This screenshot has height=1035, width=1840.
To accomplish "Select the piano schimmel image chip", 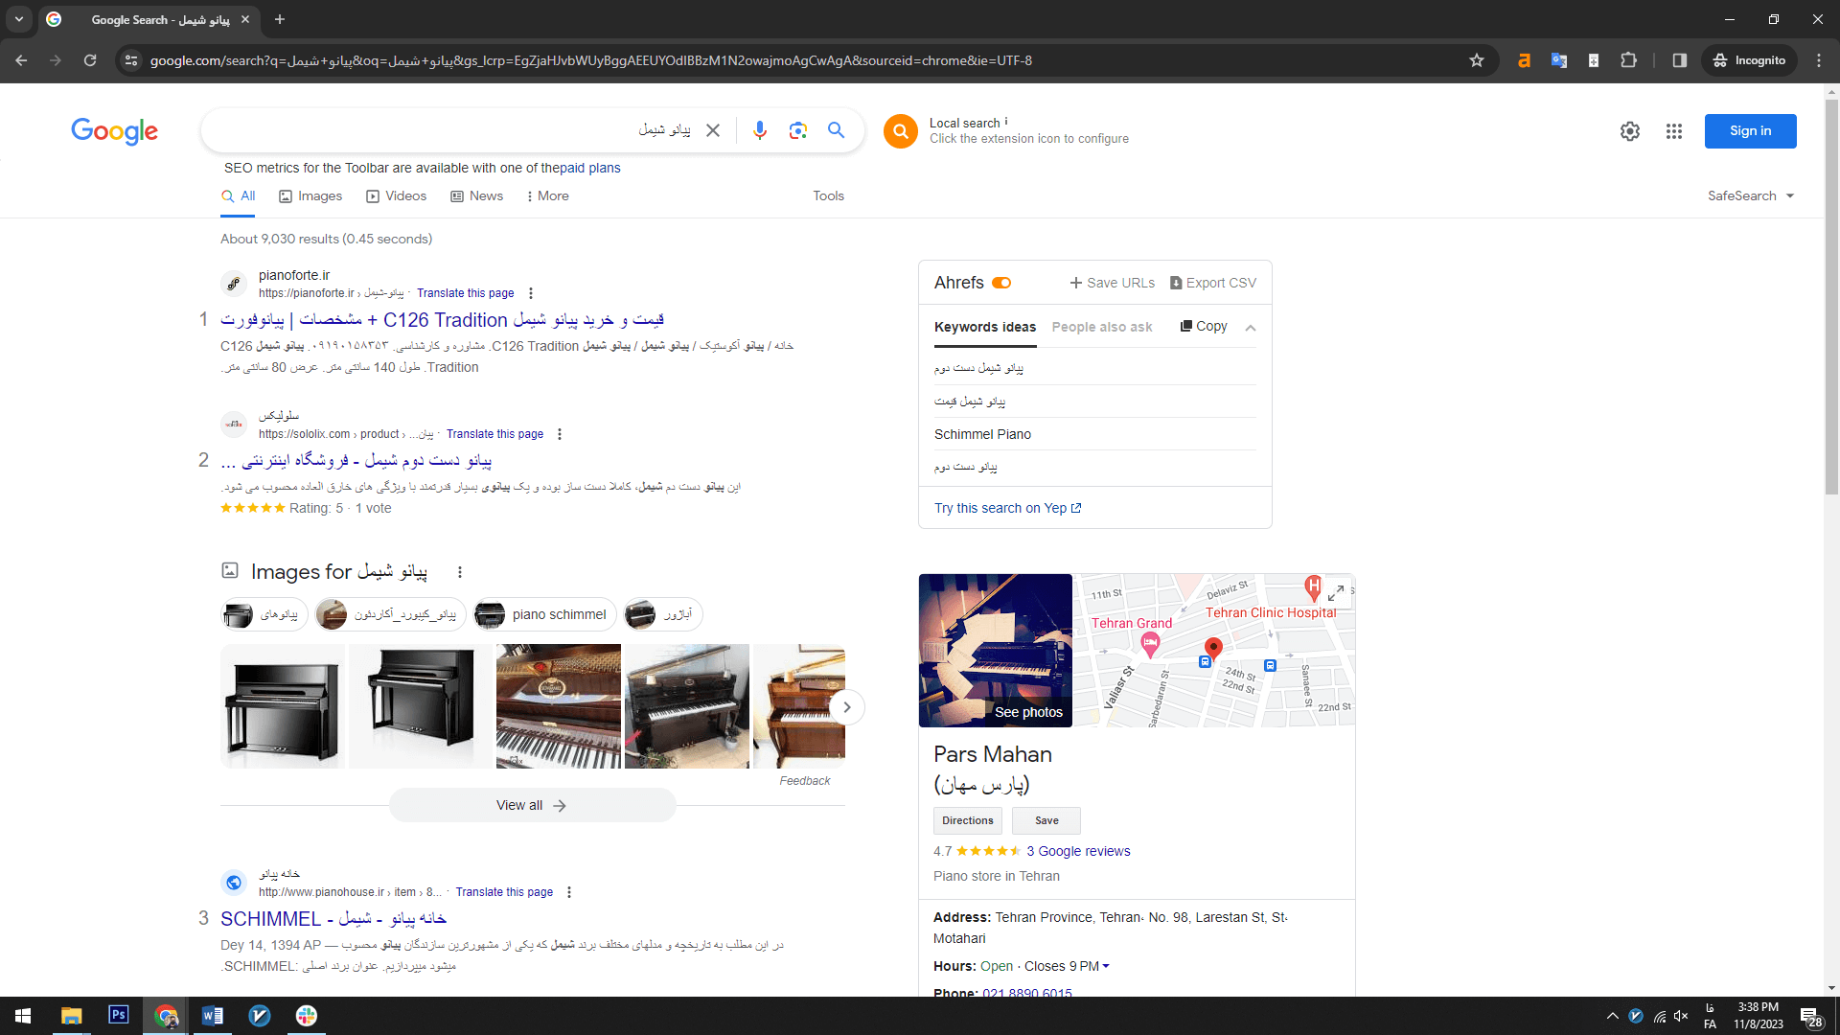I will pos(544,614).
